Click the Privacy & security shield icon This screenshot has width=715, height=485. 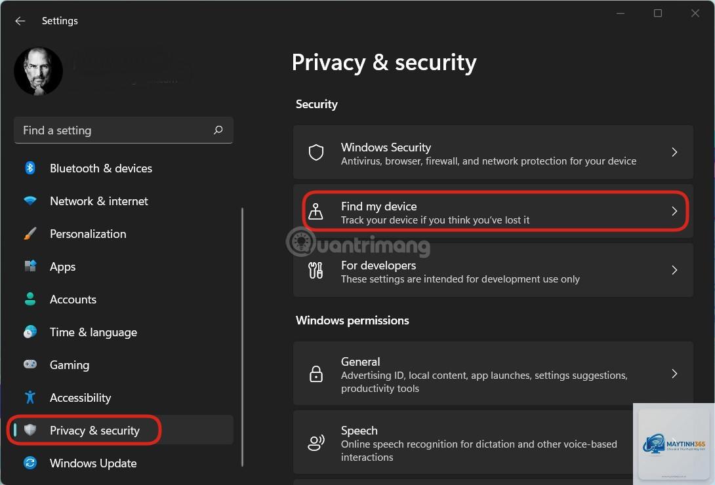tap(30, 430)
